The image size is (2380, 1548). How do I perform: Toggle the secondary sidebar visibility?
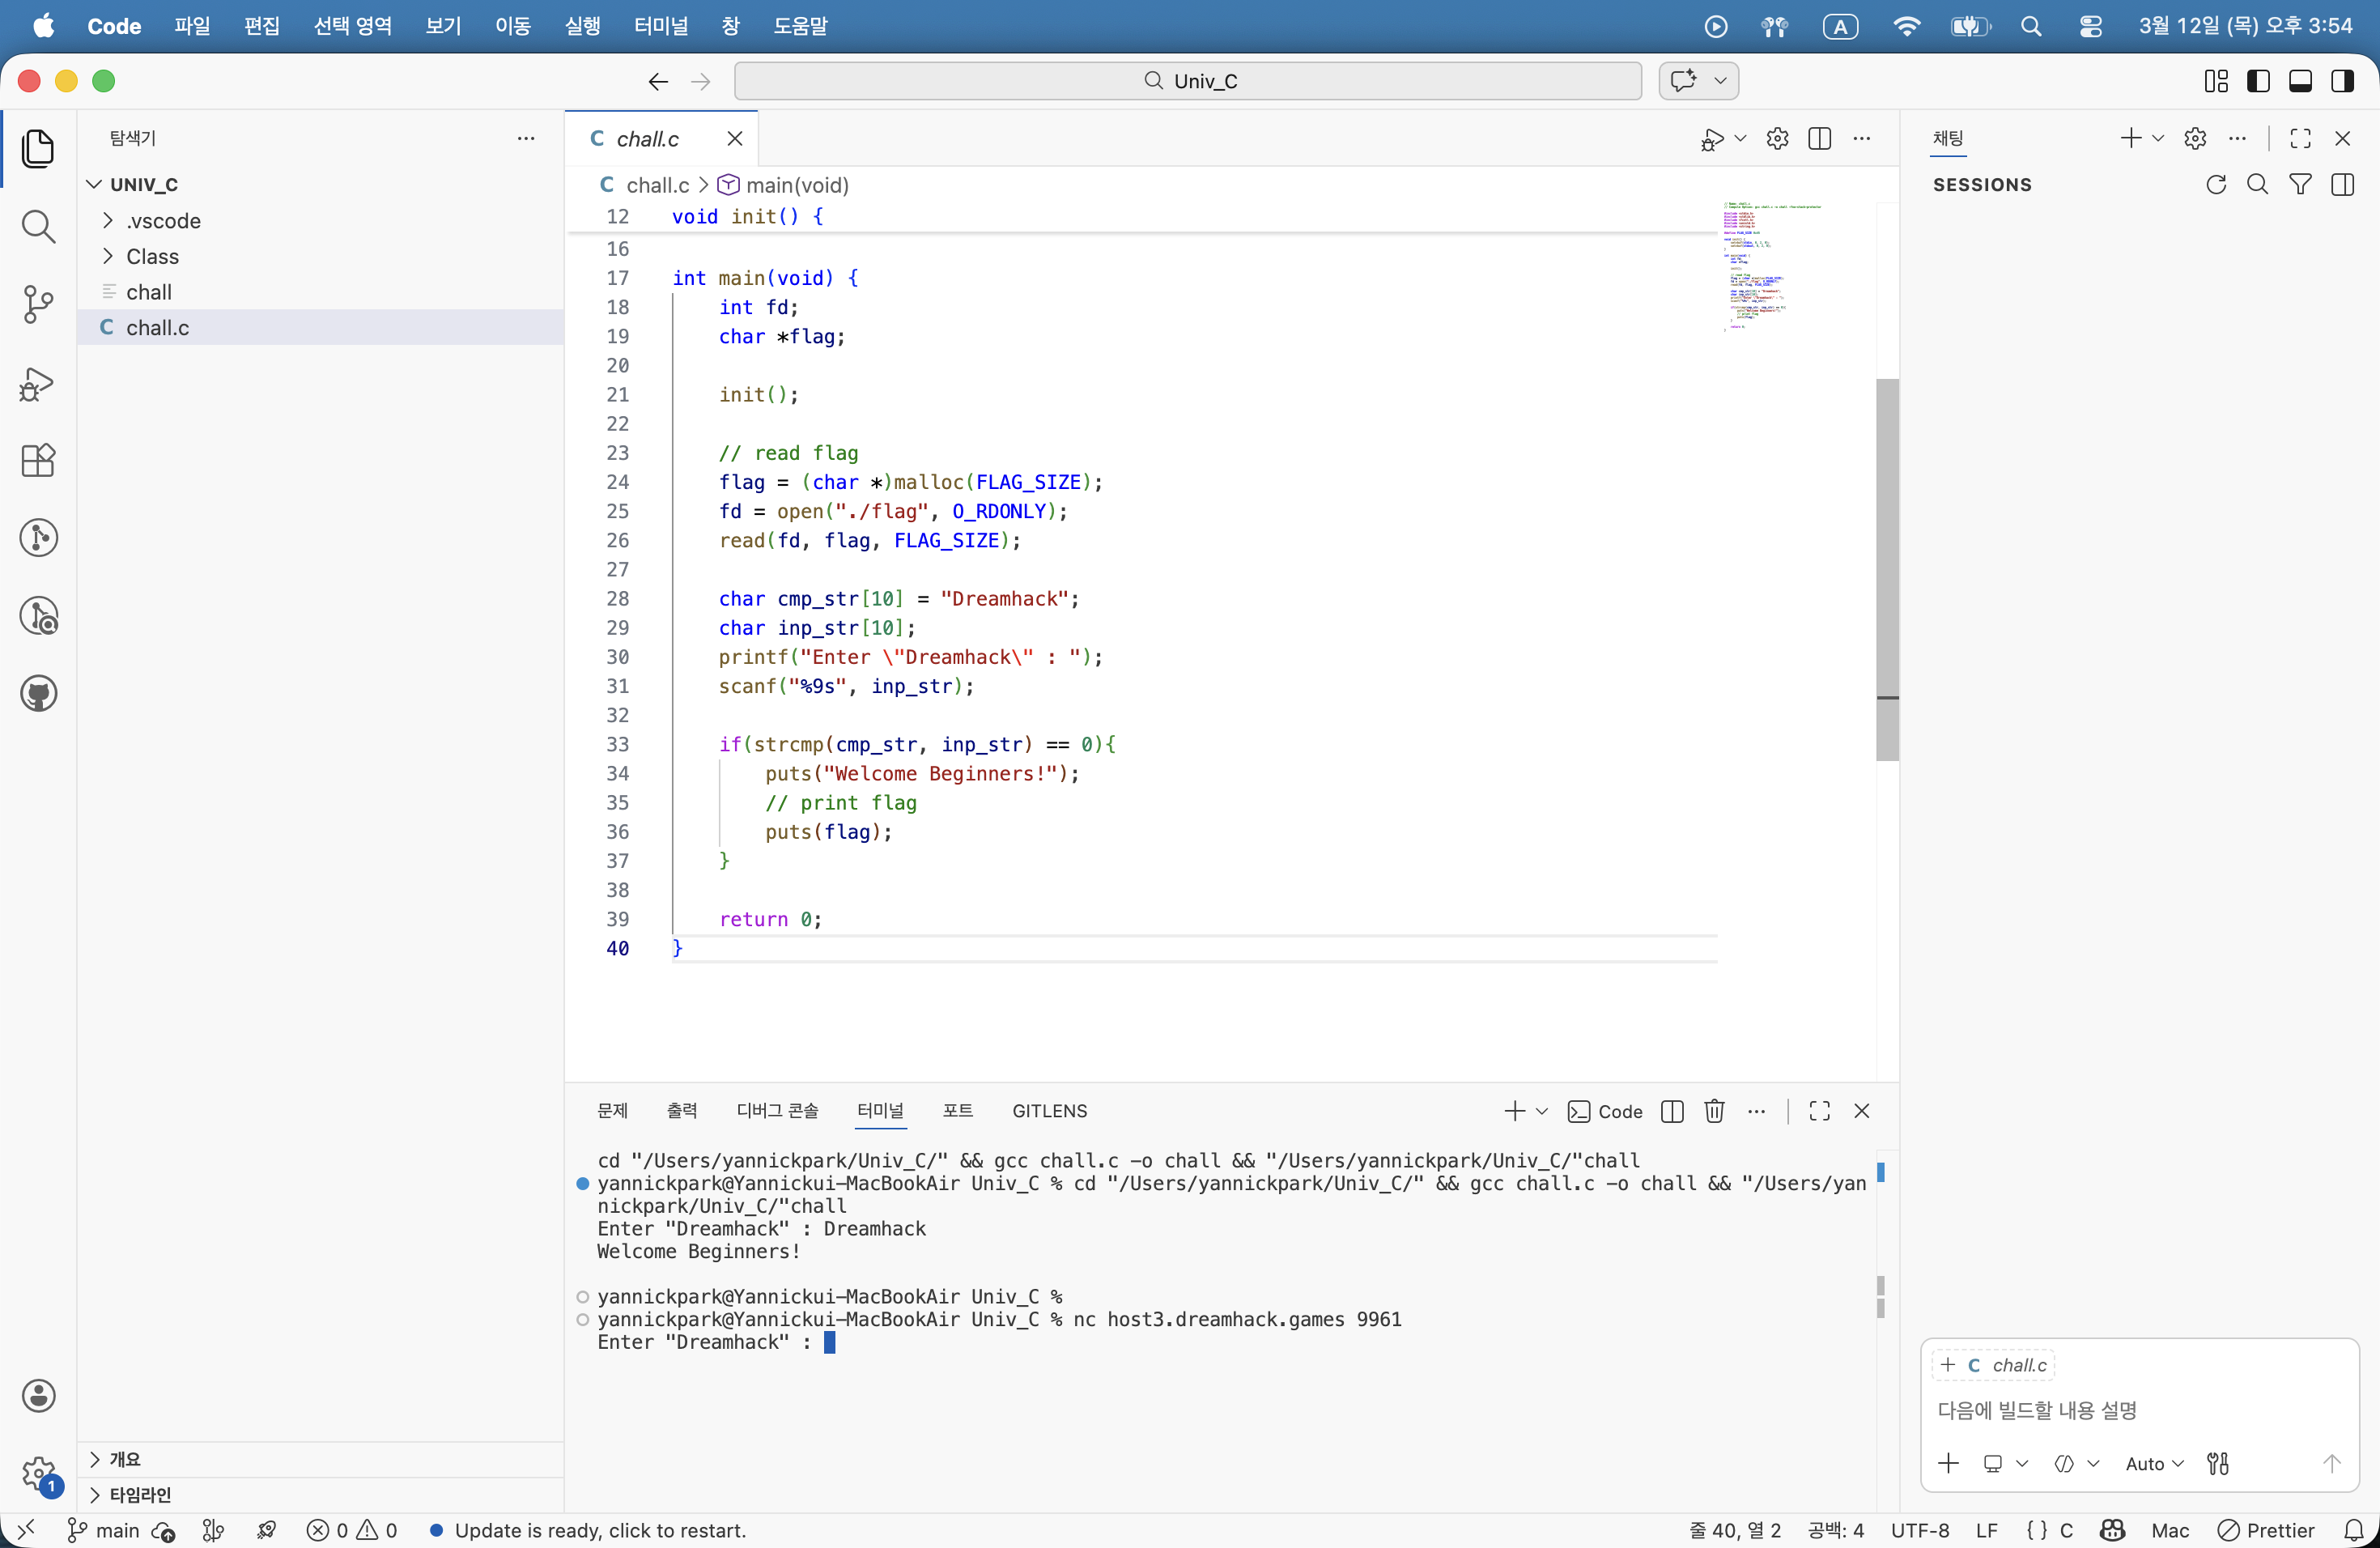coord(2341,81)
